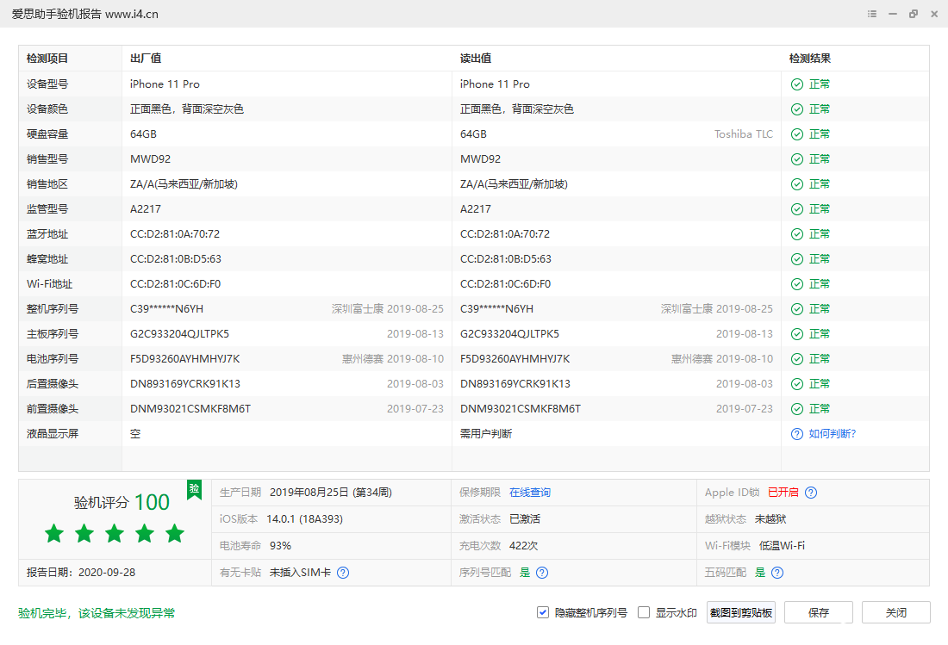Viewport: 948px width, 645px height.
Task: Click the first green rating star
Action: pos(54,533)
